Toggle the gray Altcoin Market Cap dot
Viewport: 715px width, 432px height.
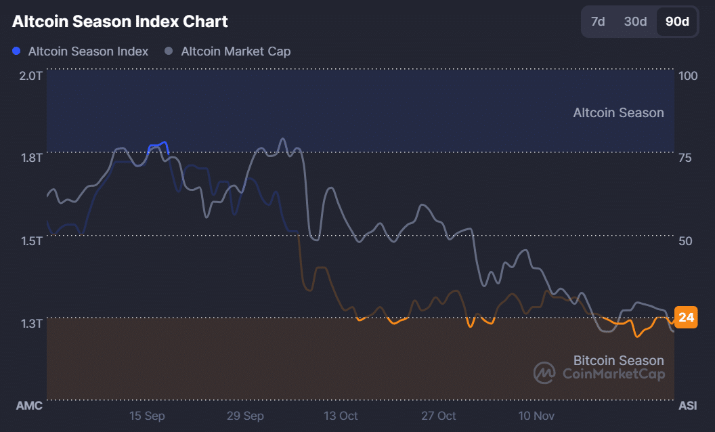click(x=169, y=51)
